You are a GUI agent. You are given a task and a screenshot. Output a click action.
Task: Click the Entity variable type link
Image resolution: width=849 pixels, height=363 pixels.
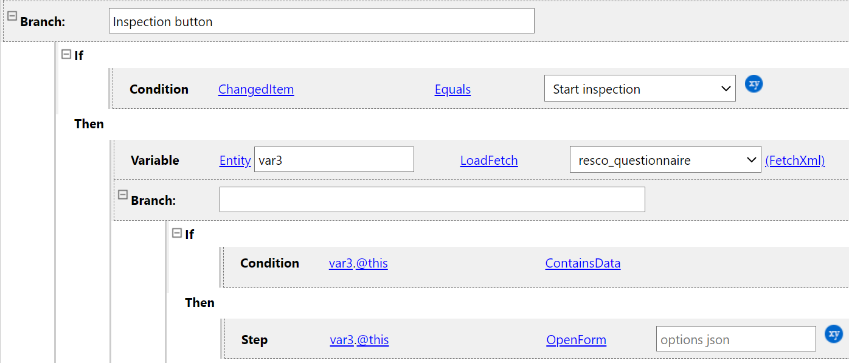[235, 161]
